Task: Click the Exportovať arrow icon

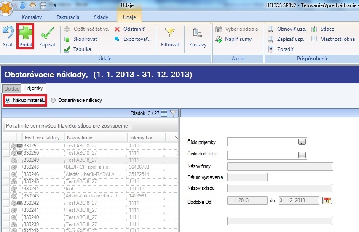Action: tap(117, 39)
